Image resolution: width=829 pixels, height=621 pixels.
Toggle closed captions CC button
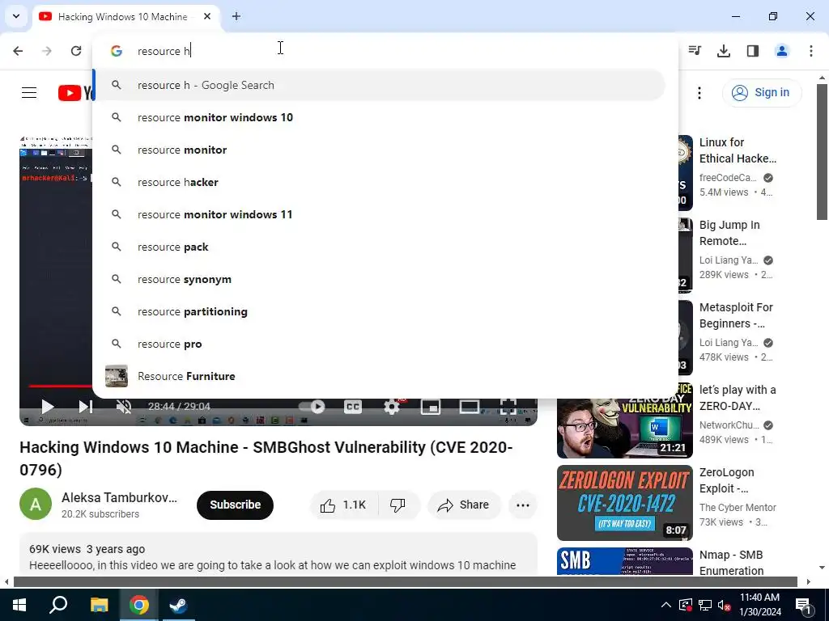353,406
